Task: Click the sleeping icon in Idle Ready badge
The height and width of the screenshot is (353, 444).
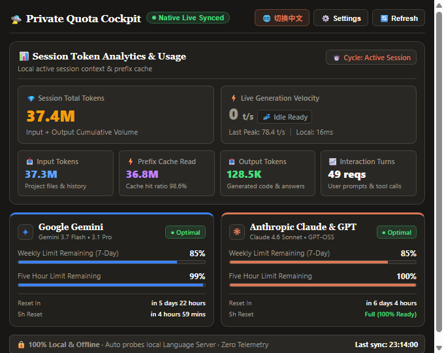Action: coord(266,117)
